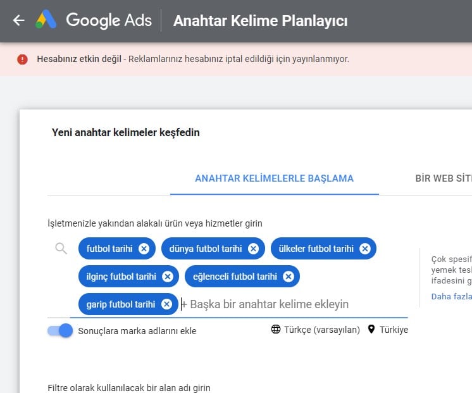Click 'Hesabınız etkin değil' warning text
Viewport: 472px width, 393px height.
tap(79, 59)
